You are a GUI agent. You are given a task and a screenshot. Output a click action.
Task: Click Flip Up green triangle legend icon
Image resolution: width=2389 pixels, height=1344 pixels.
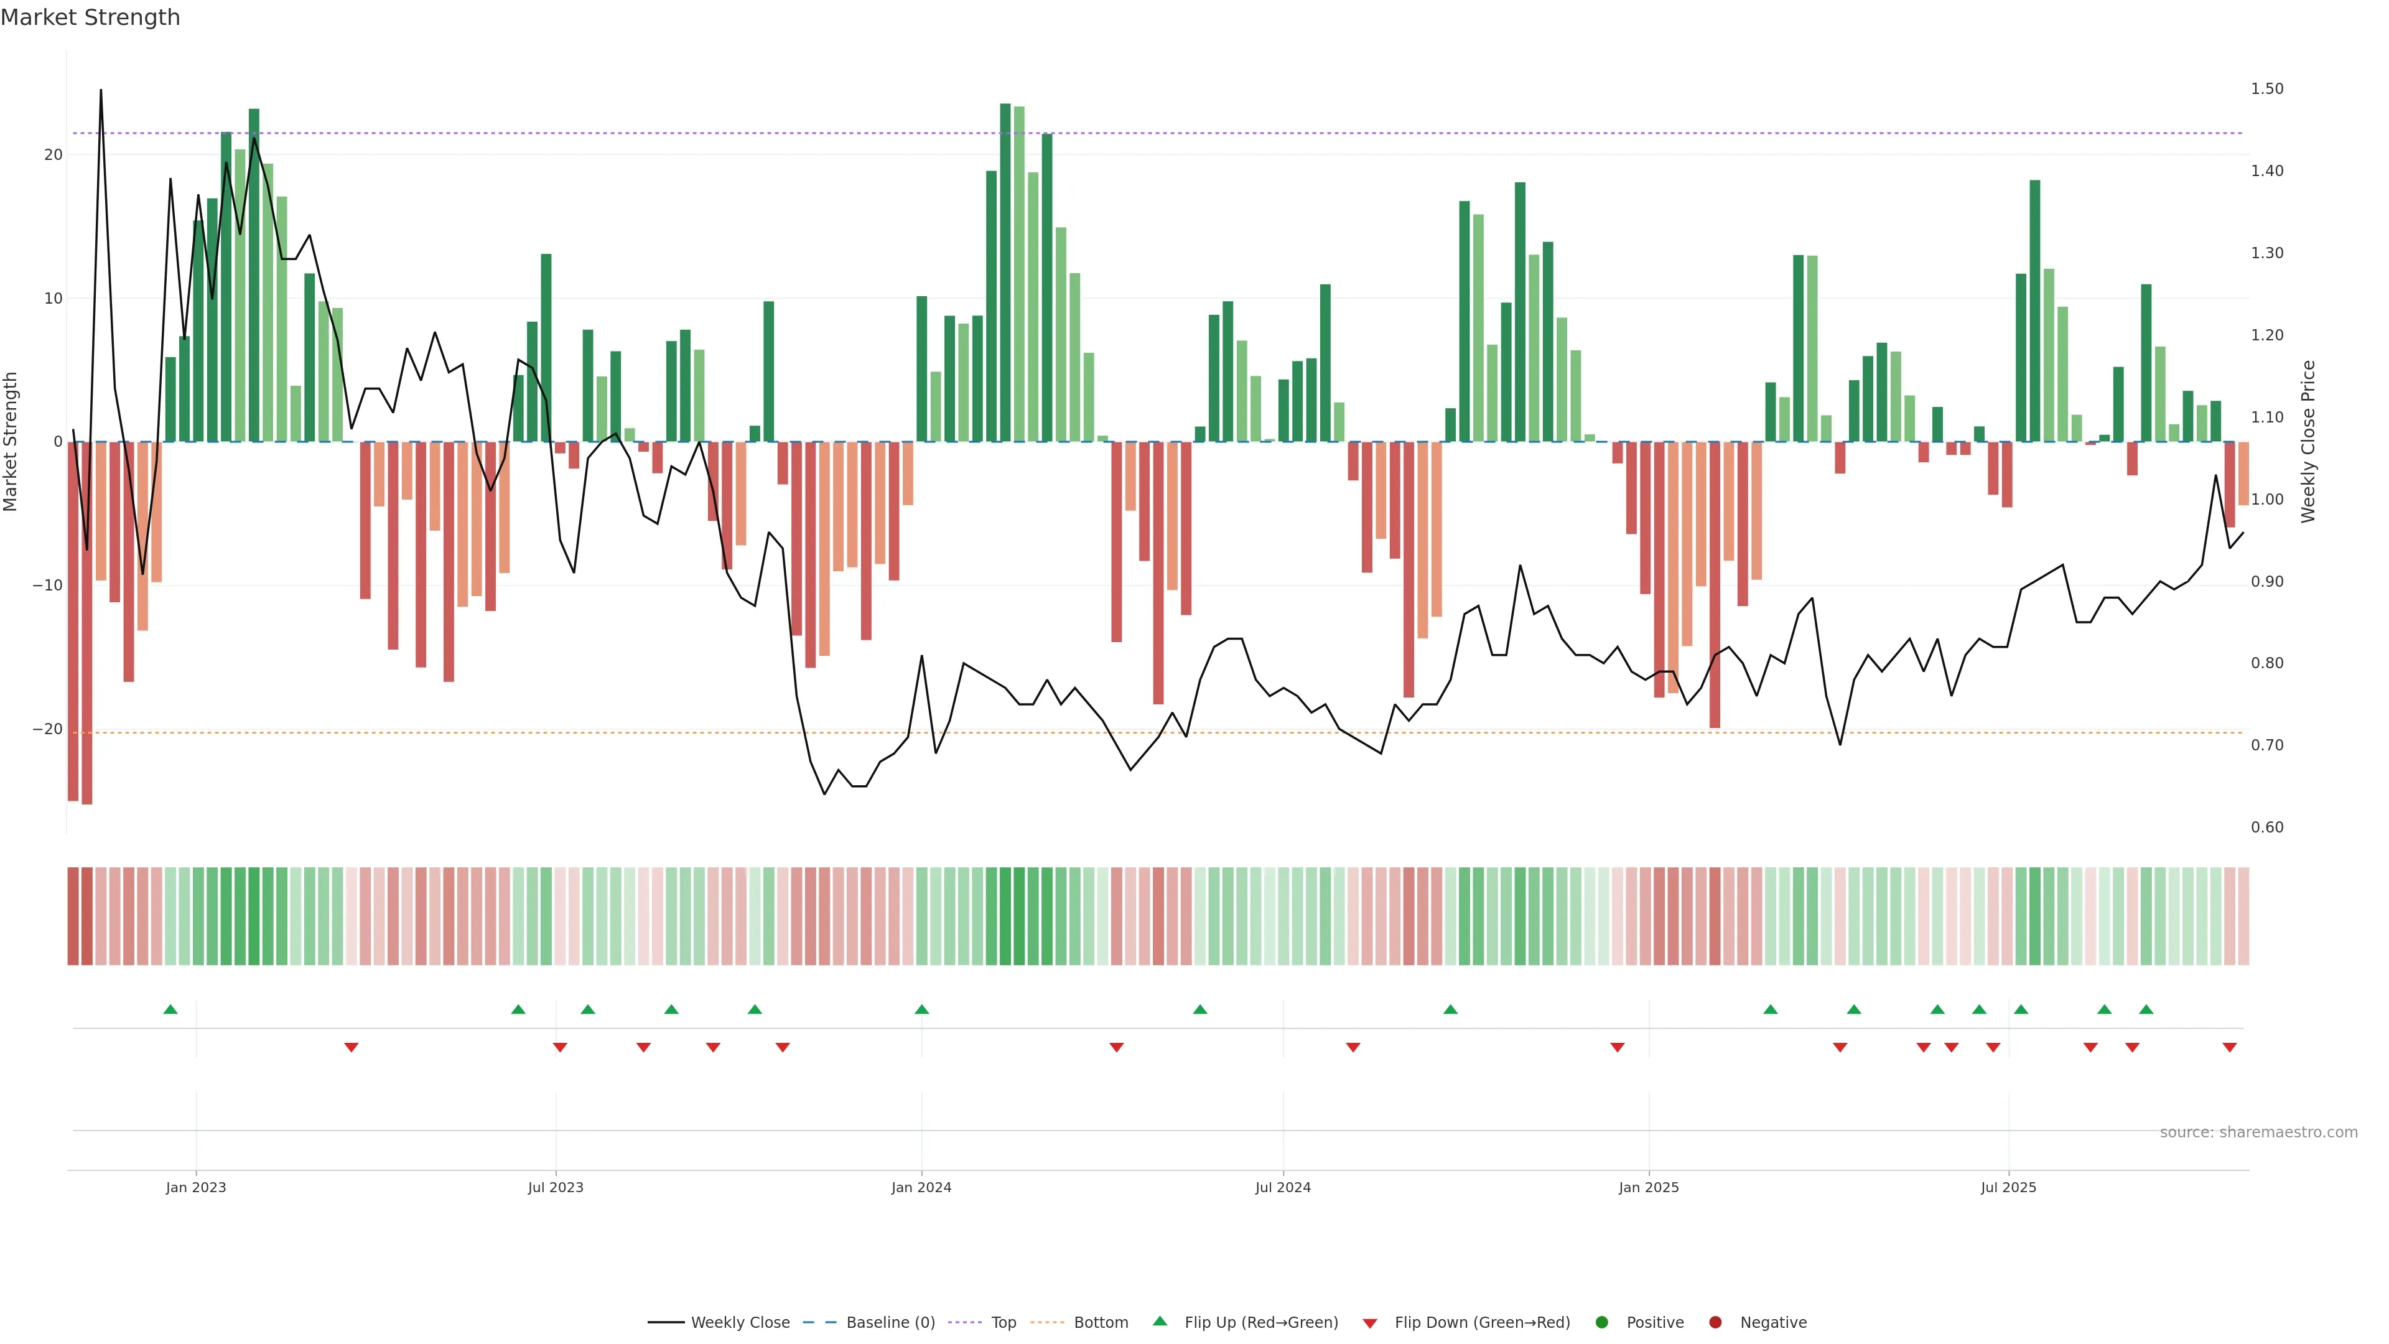pyautogui.click(x=1159, y=1322)
